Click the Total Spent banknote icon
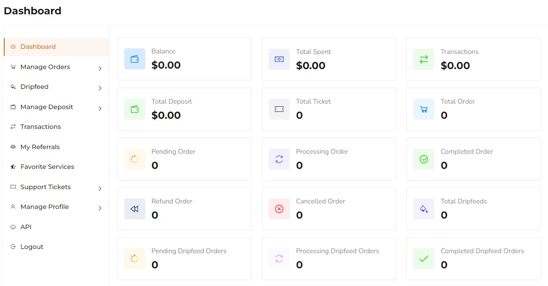This screenshot has width=548, height=286. point(279,59)
